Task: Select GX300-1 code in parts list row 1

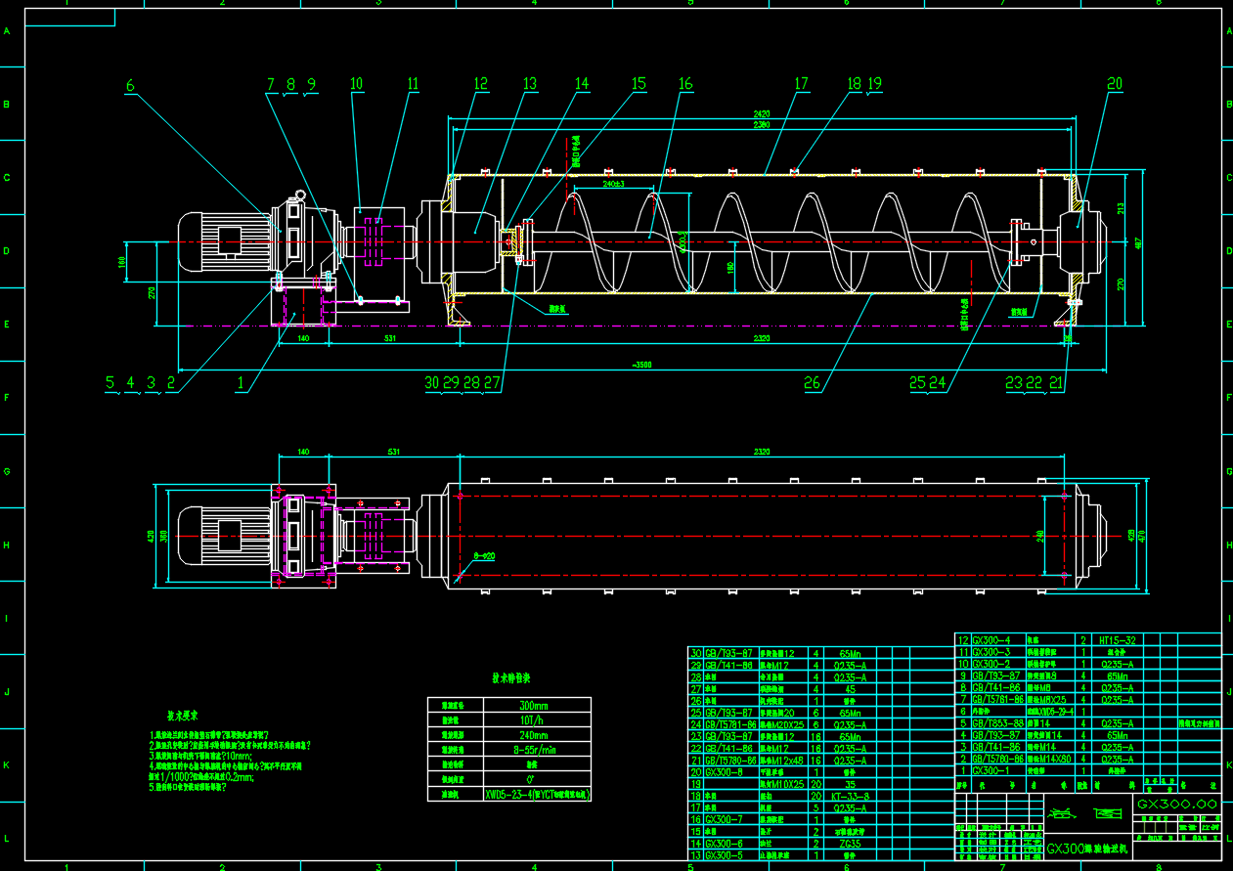Action: click(991, 770)
